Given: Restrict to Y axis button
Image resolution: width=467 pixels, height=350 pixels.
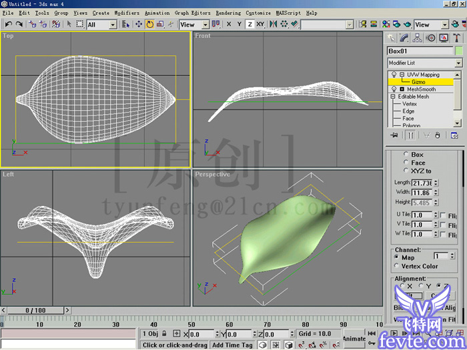Looking at the screenshot, I should (x=239, y=25).
